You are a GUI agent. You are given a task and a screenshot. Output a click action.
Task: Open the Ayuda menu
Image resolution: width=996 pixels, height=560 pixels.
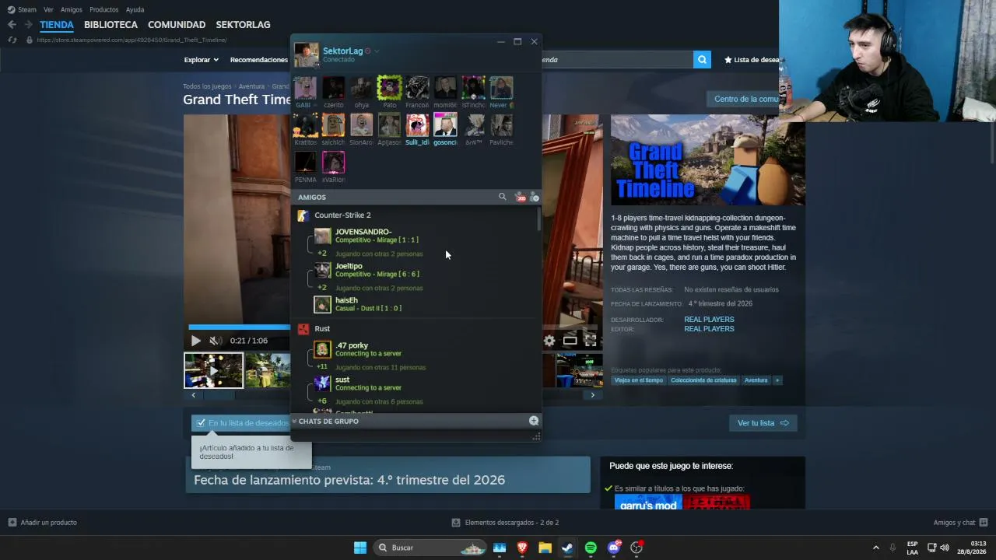point(135,9)
